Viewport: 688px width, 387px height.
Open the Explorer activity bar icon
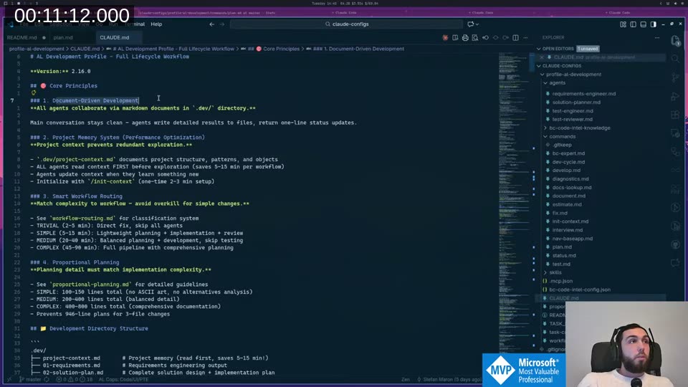coord(675,41)
